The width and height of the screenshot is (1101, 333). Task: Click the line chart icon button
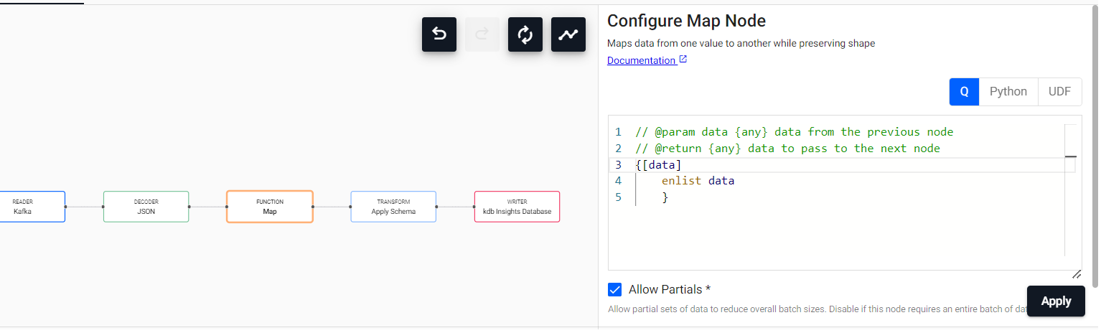click(568, 34)
